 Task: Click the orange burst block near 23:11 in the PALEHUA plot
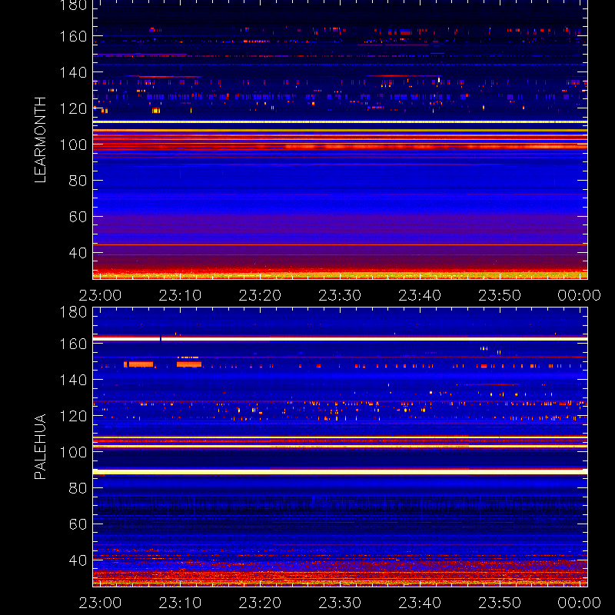189,364
